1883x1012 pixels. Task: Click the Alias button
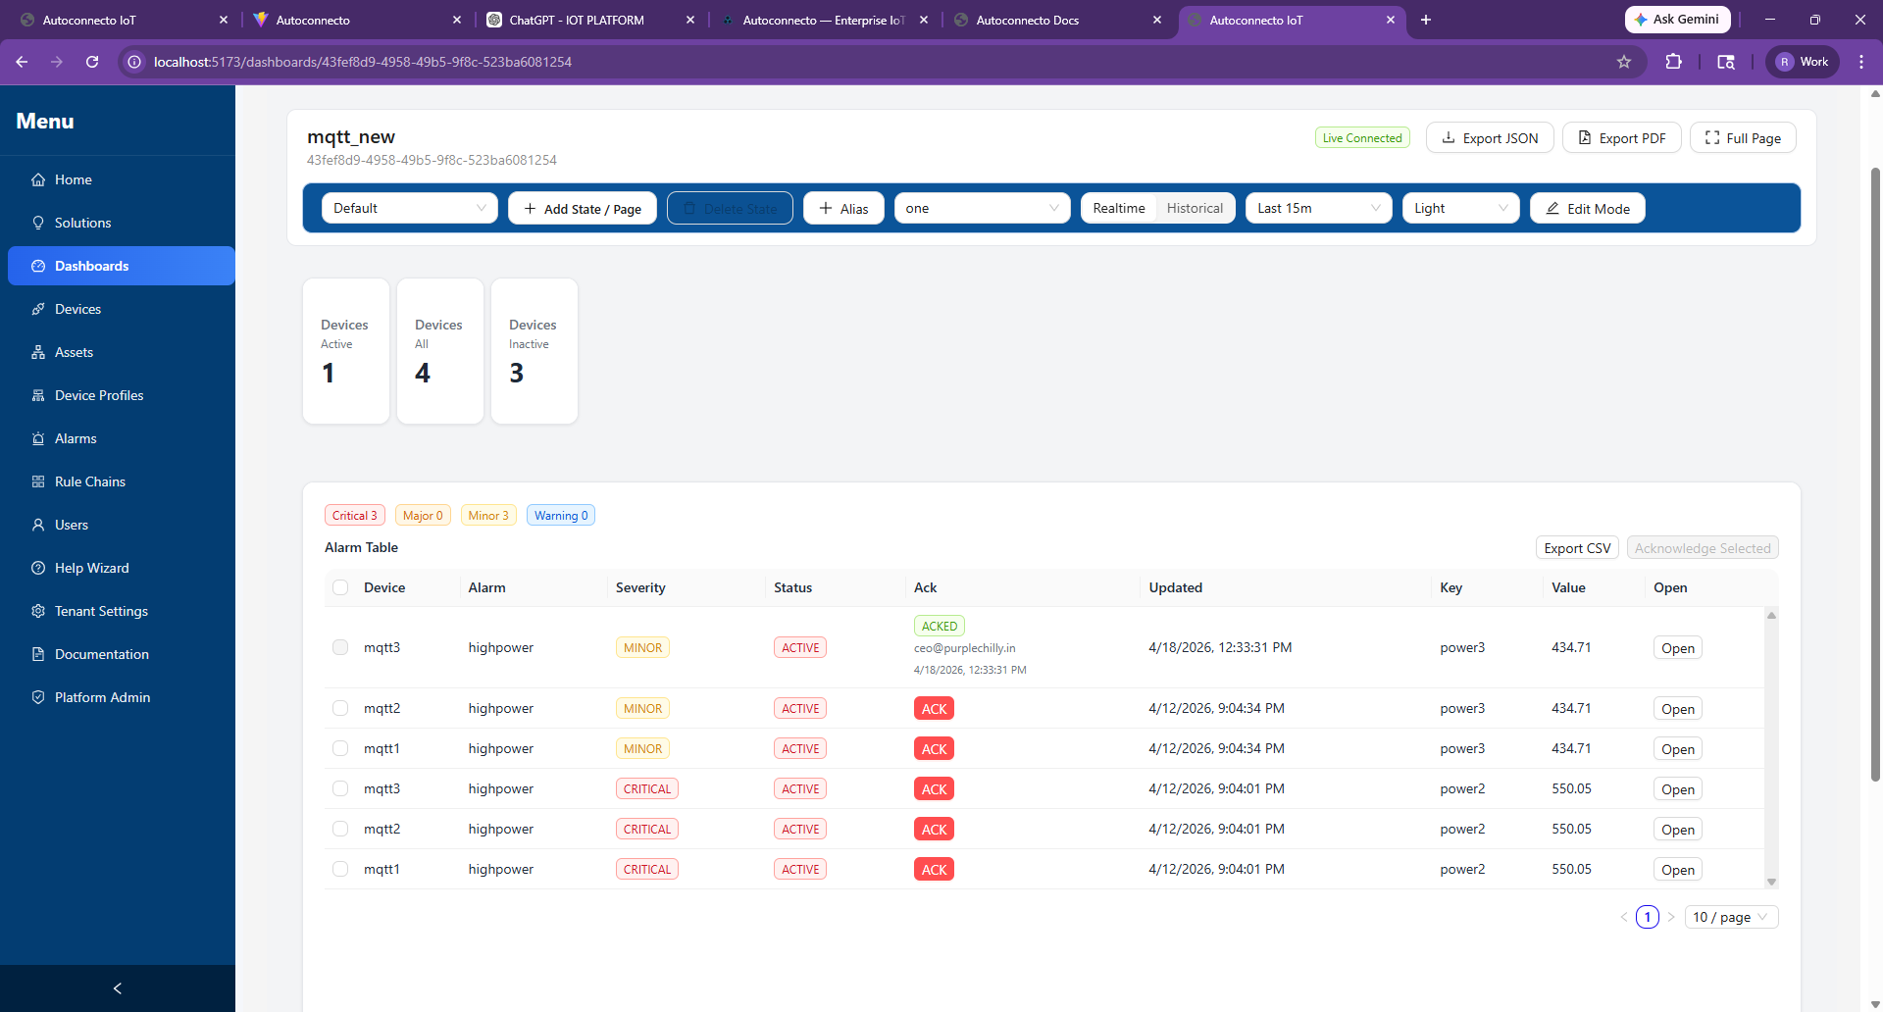(x=843, y=208)
